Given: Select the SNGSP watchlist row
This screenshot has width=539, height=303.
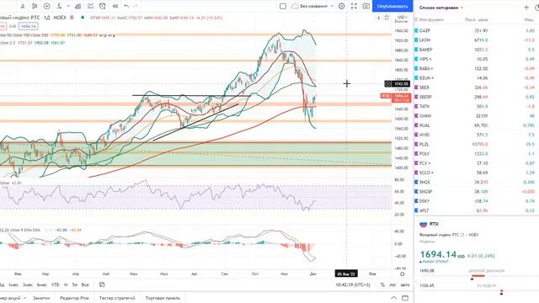Looking at the screenshot, I should click(x=477, y=192).
